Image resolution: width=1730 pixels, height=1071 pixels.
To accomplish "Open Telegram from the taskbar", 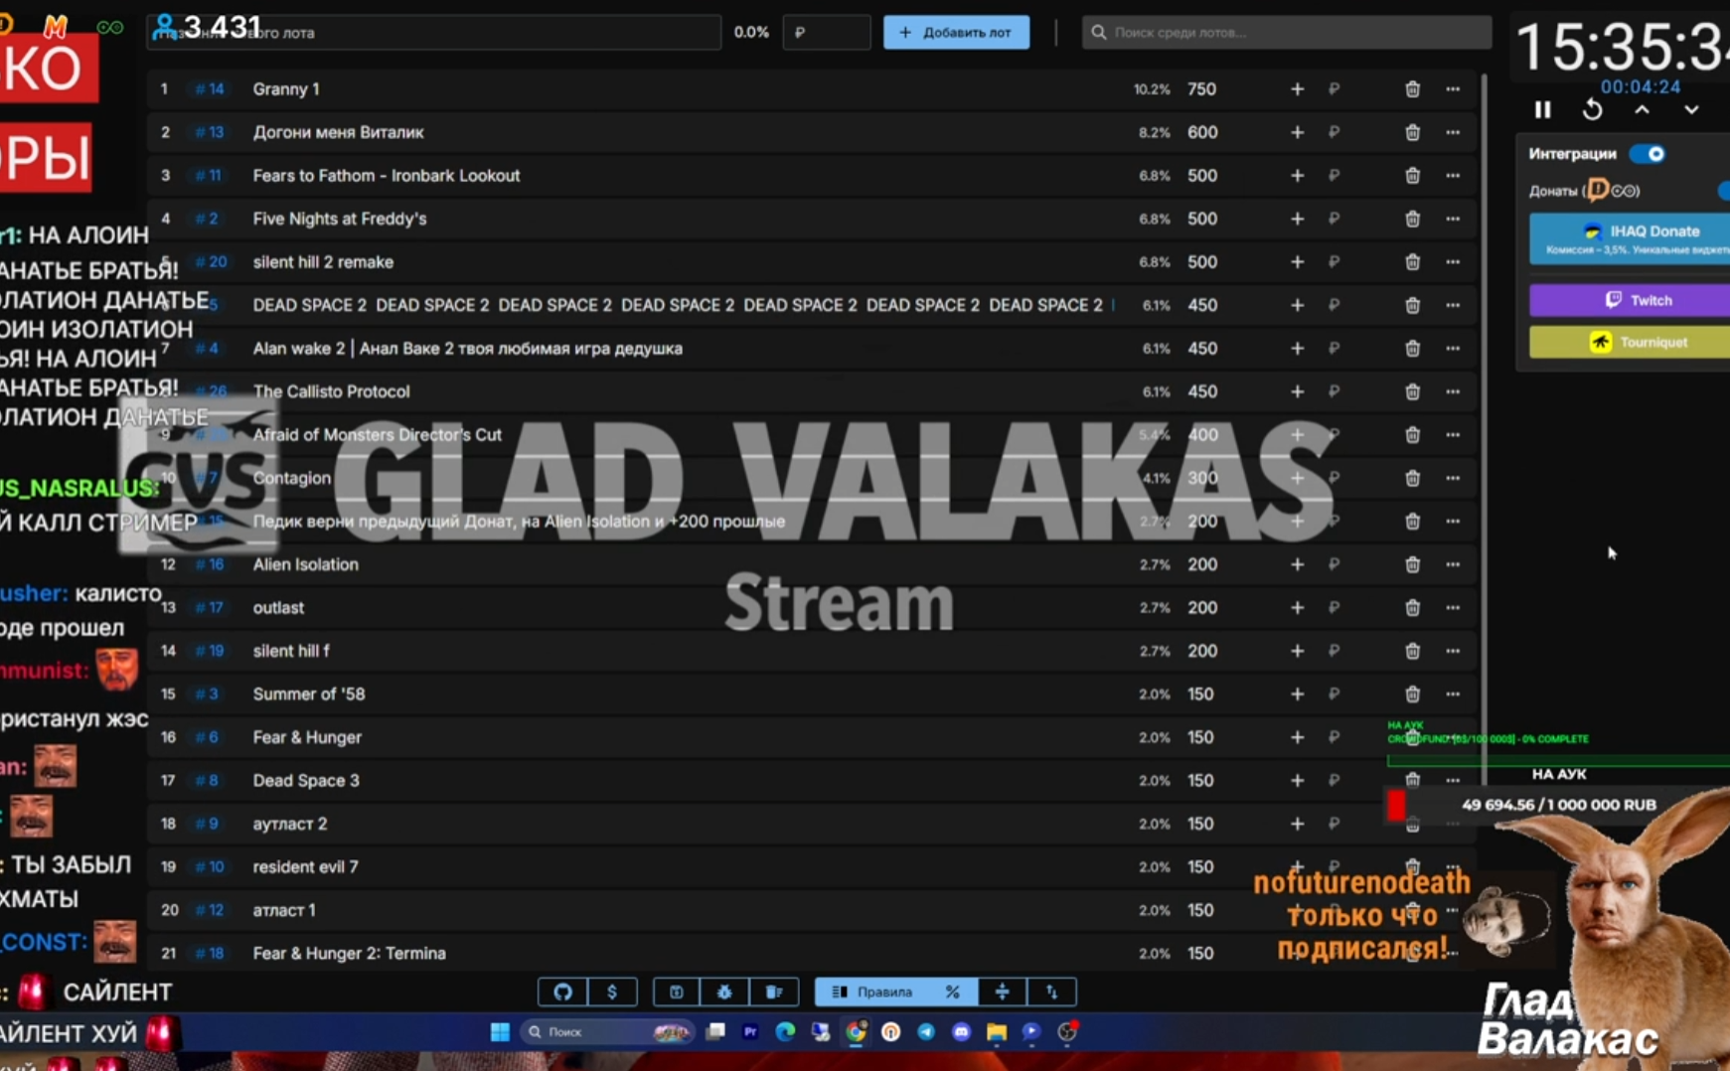I will tap(926, 1032).
